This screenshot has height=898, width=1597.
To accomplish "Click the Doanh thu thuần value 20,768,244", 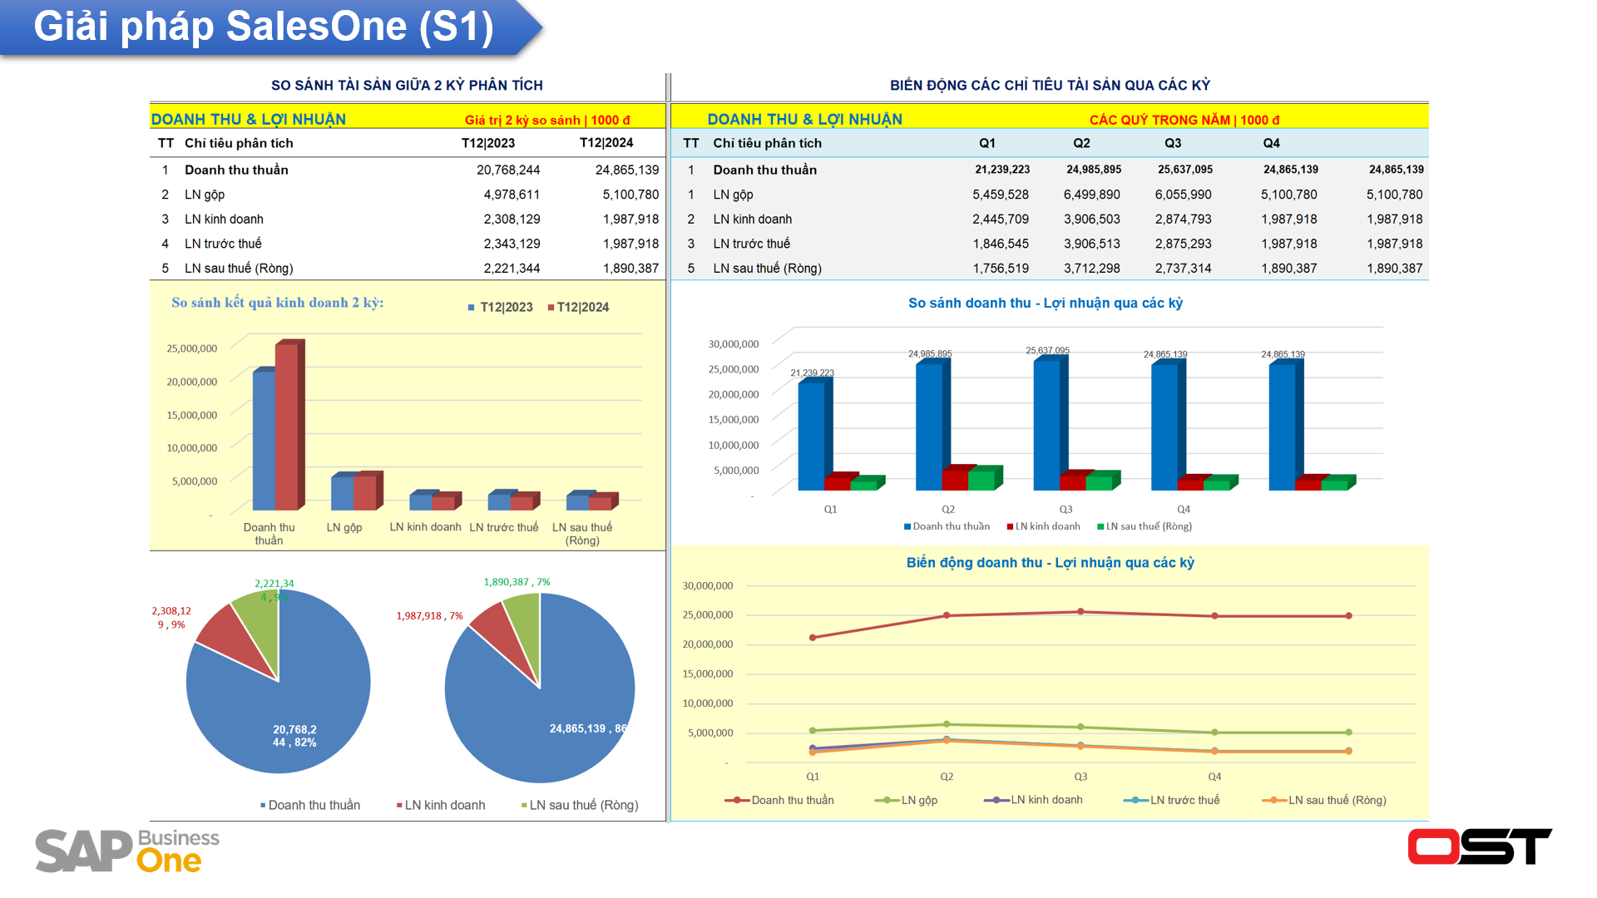I will 507,170.
